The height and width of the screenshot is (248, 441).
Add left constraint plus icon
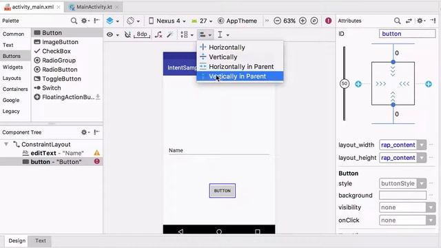point(358,84)
